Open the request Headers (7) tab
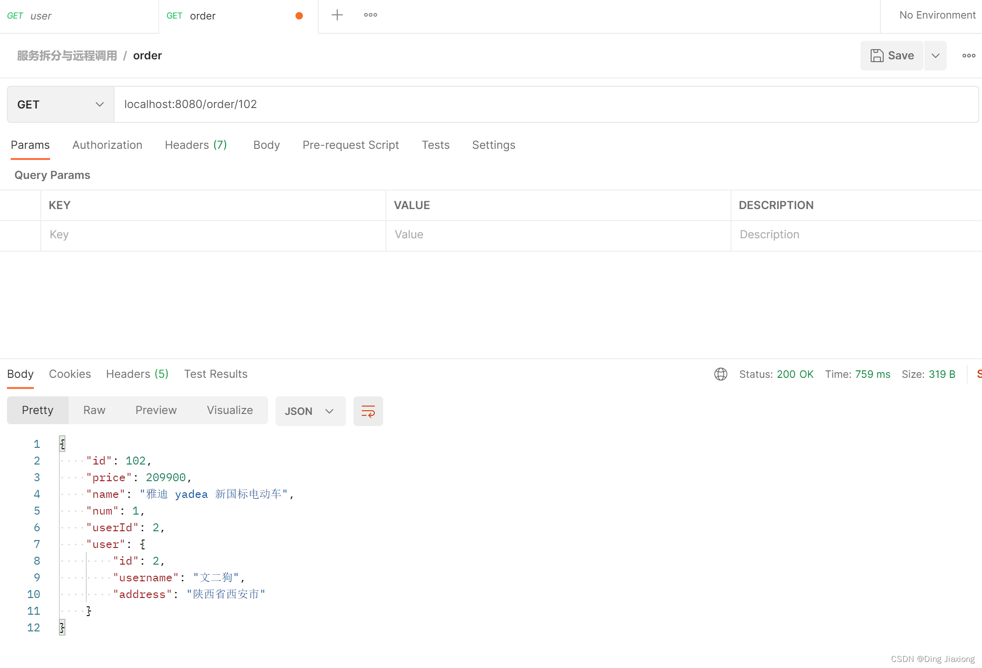 point(196,145)
